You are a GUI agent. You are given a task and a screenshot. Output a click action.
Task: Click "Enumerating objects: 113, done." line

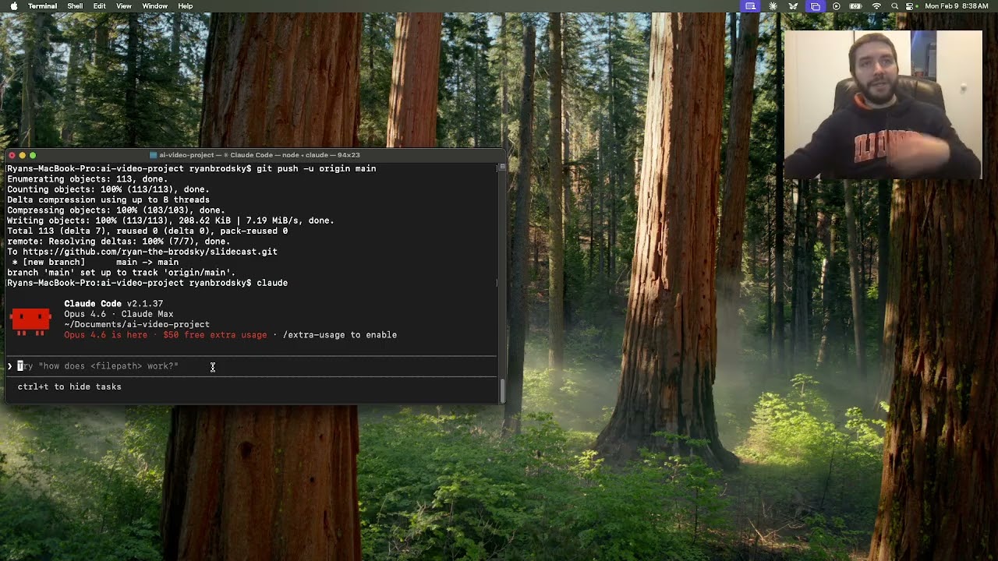87,179
